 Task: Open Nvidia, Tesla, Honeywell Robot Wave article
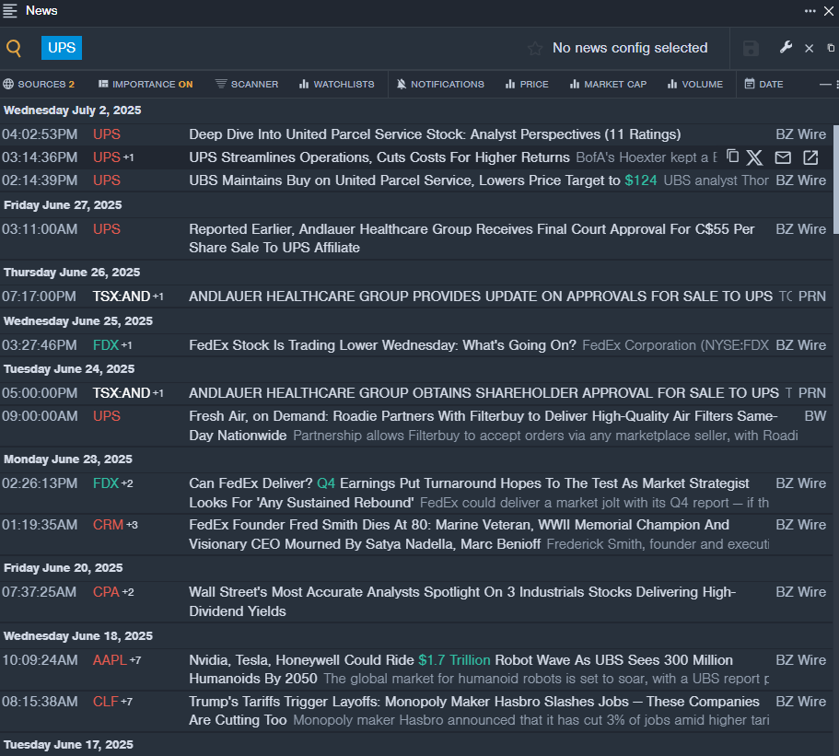click(x=460, y=669)
